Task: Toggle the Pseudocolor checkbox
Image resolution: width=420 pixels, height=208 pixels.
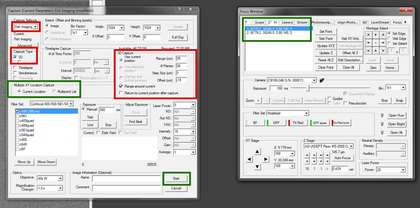Action: click(346, 103)
